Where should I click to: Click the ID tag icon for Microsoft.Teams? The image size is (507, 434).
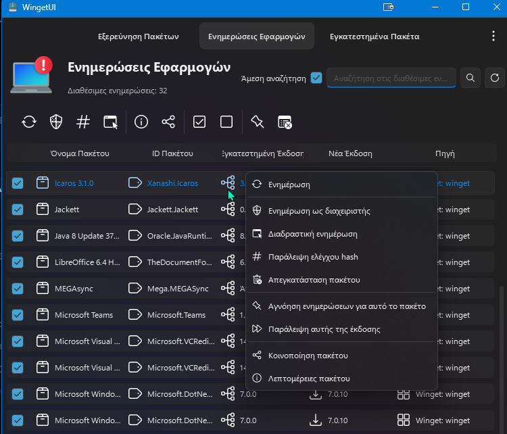coord(135,314)
